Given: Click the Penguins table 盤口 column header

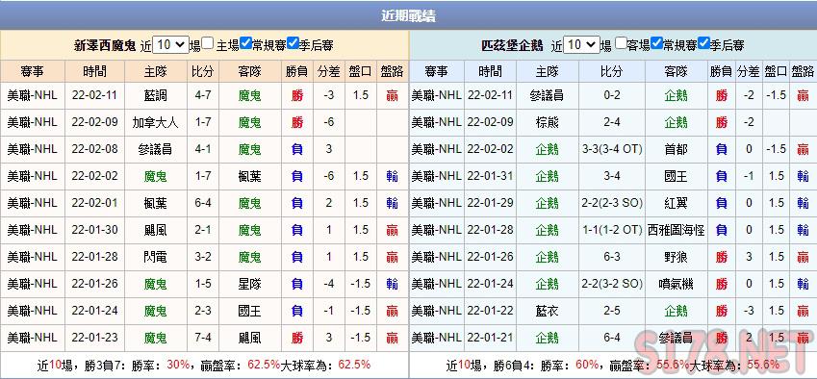Looking at the screenshot, I should [776, 71].
